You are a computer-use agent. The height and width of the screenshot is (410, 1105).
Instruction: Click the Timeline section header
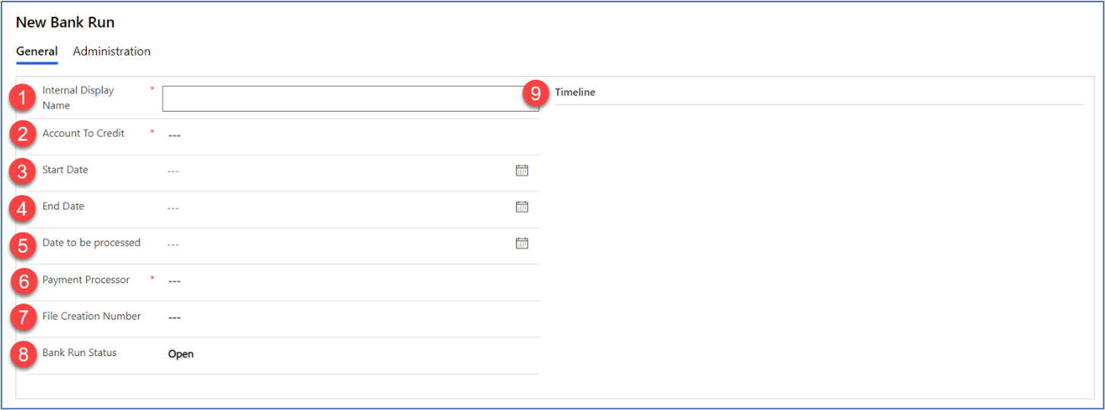(x=575, y=93)
